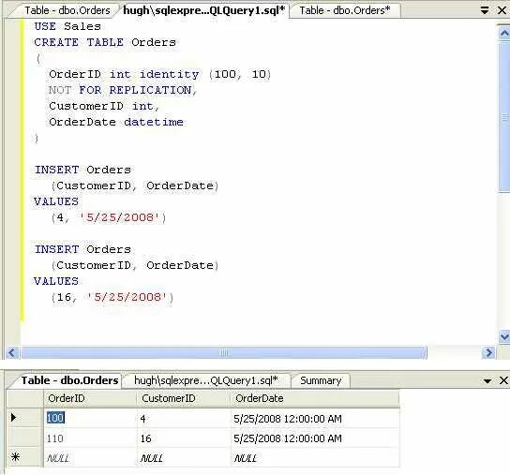
Task: Click the horizontal scrollbar thumb in the editor
Action: tap(224, 352)
